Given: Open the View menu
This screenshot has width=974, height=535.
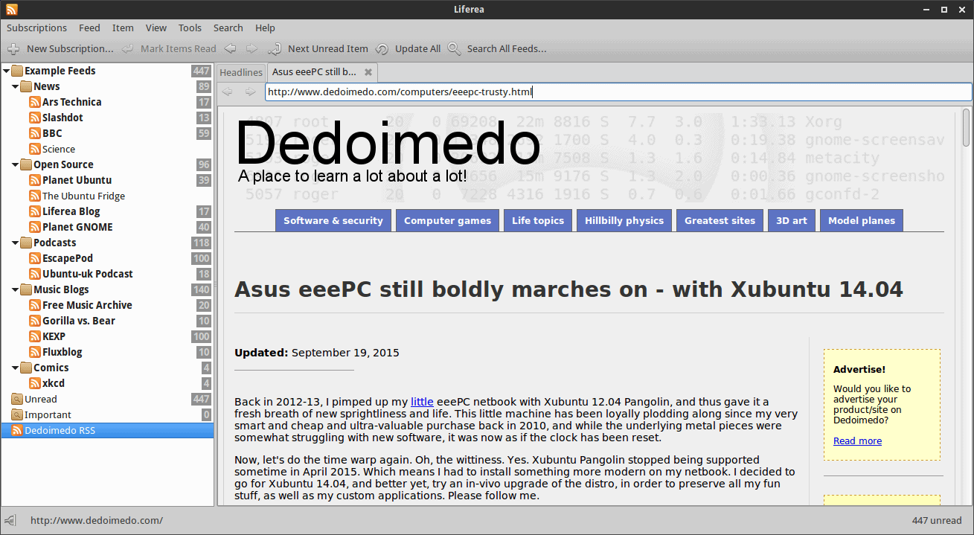Looking at the screenshot, I should coord(156,28).
